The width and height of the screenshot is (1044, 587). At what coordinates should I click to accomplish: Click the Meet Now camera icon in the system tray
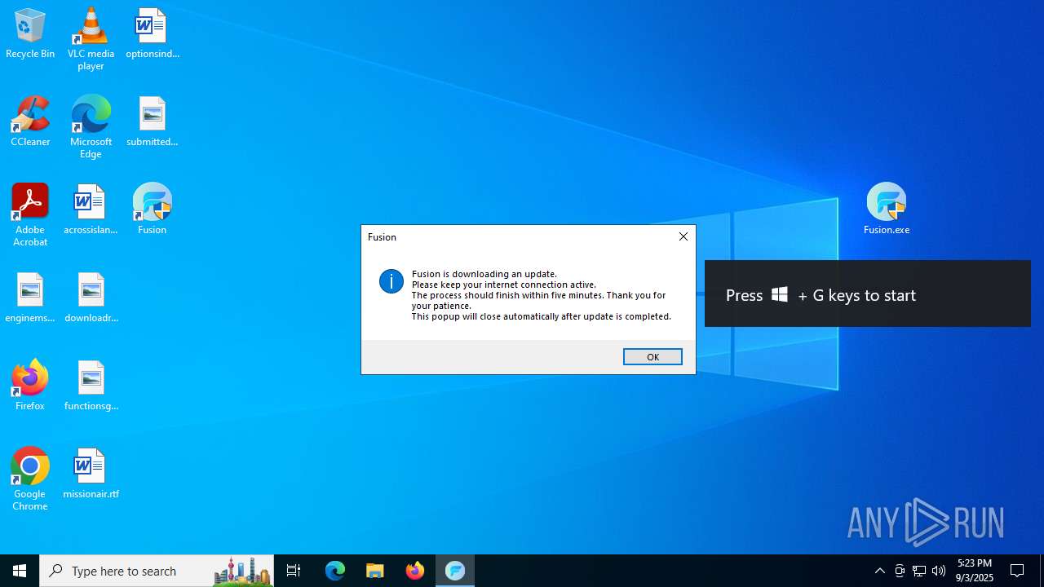pos(900,571)
